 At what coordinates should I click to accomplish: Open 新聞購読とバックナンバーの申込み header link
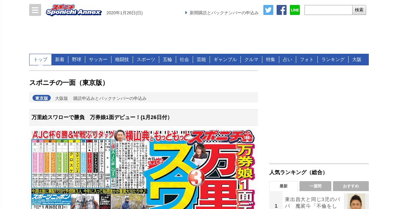tap(224, 13)
